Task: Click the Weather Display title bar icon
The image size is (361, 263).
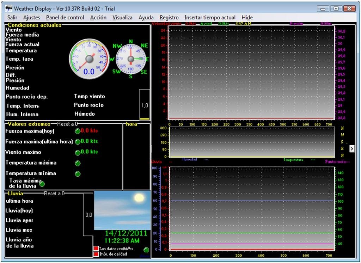Action: (9, 8)
